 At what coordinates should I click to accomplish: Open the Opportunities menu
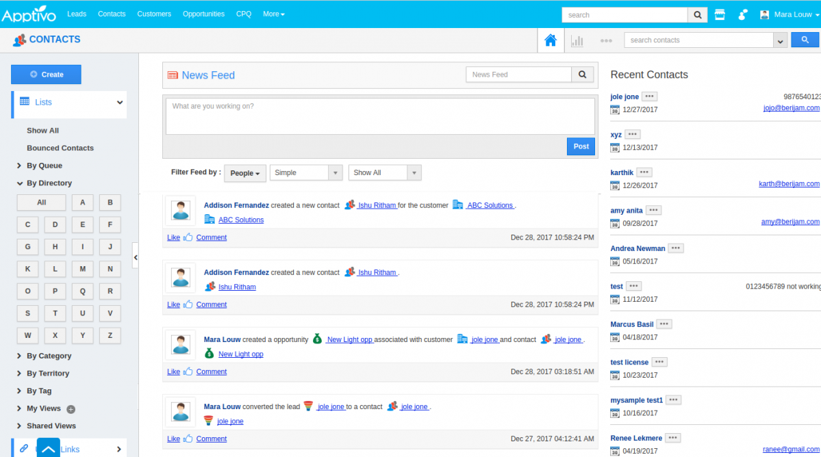coord(203,14)
